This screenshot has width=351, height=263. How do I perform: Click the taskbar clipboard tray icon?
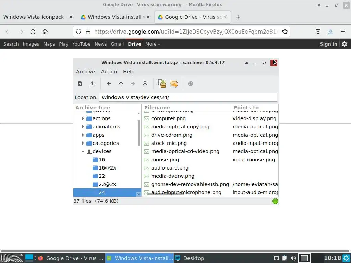(285, 258)
